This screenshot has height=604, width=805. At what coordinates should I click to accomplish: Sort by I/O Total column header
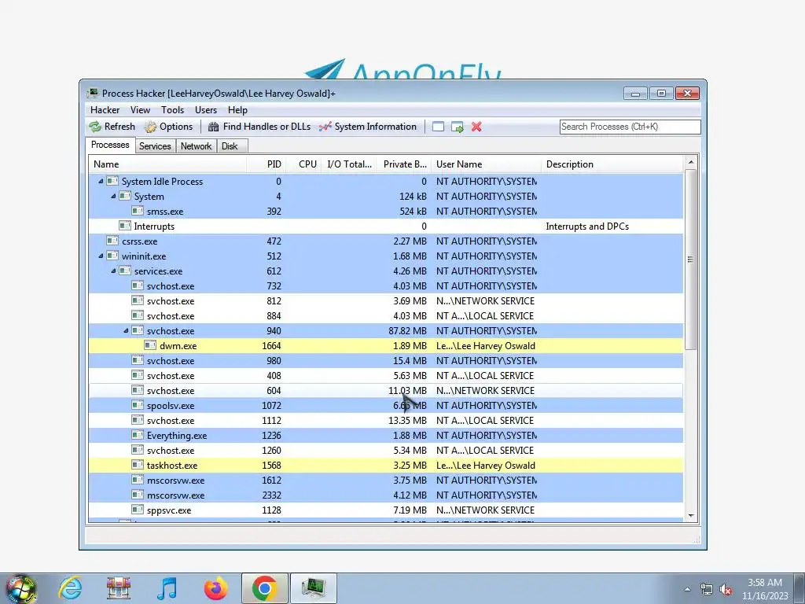tap(349, 164)
